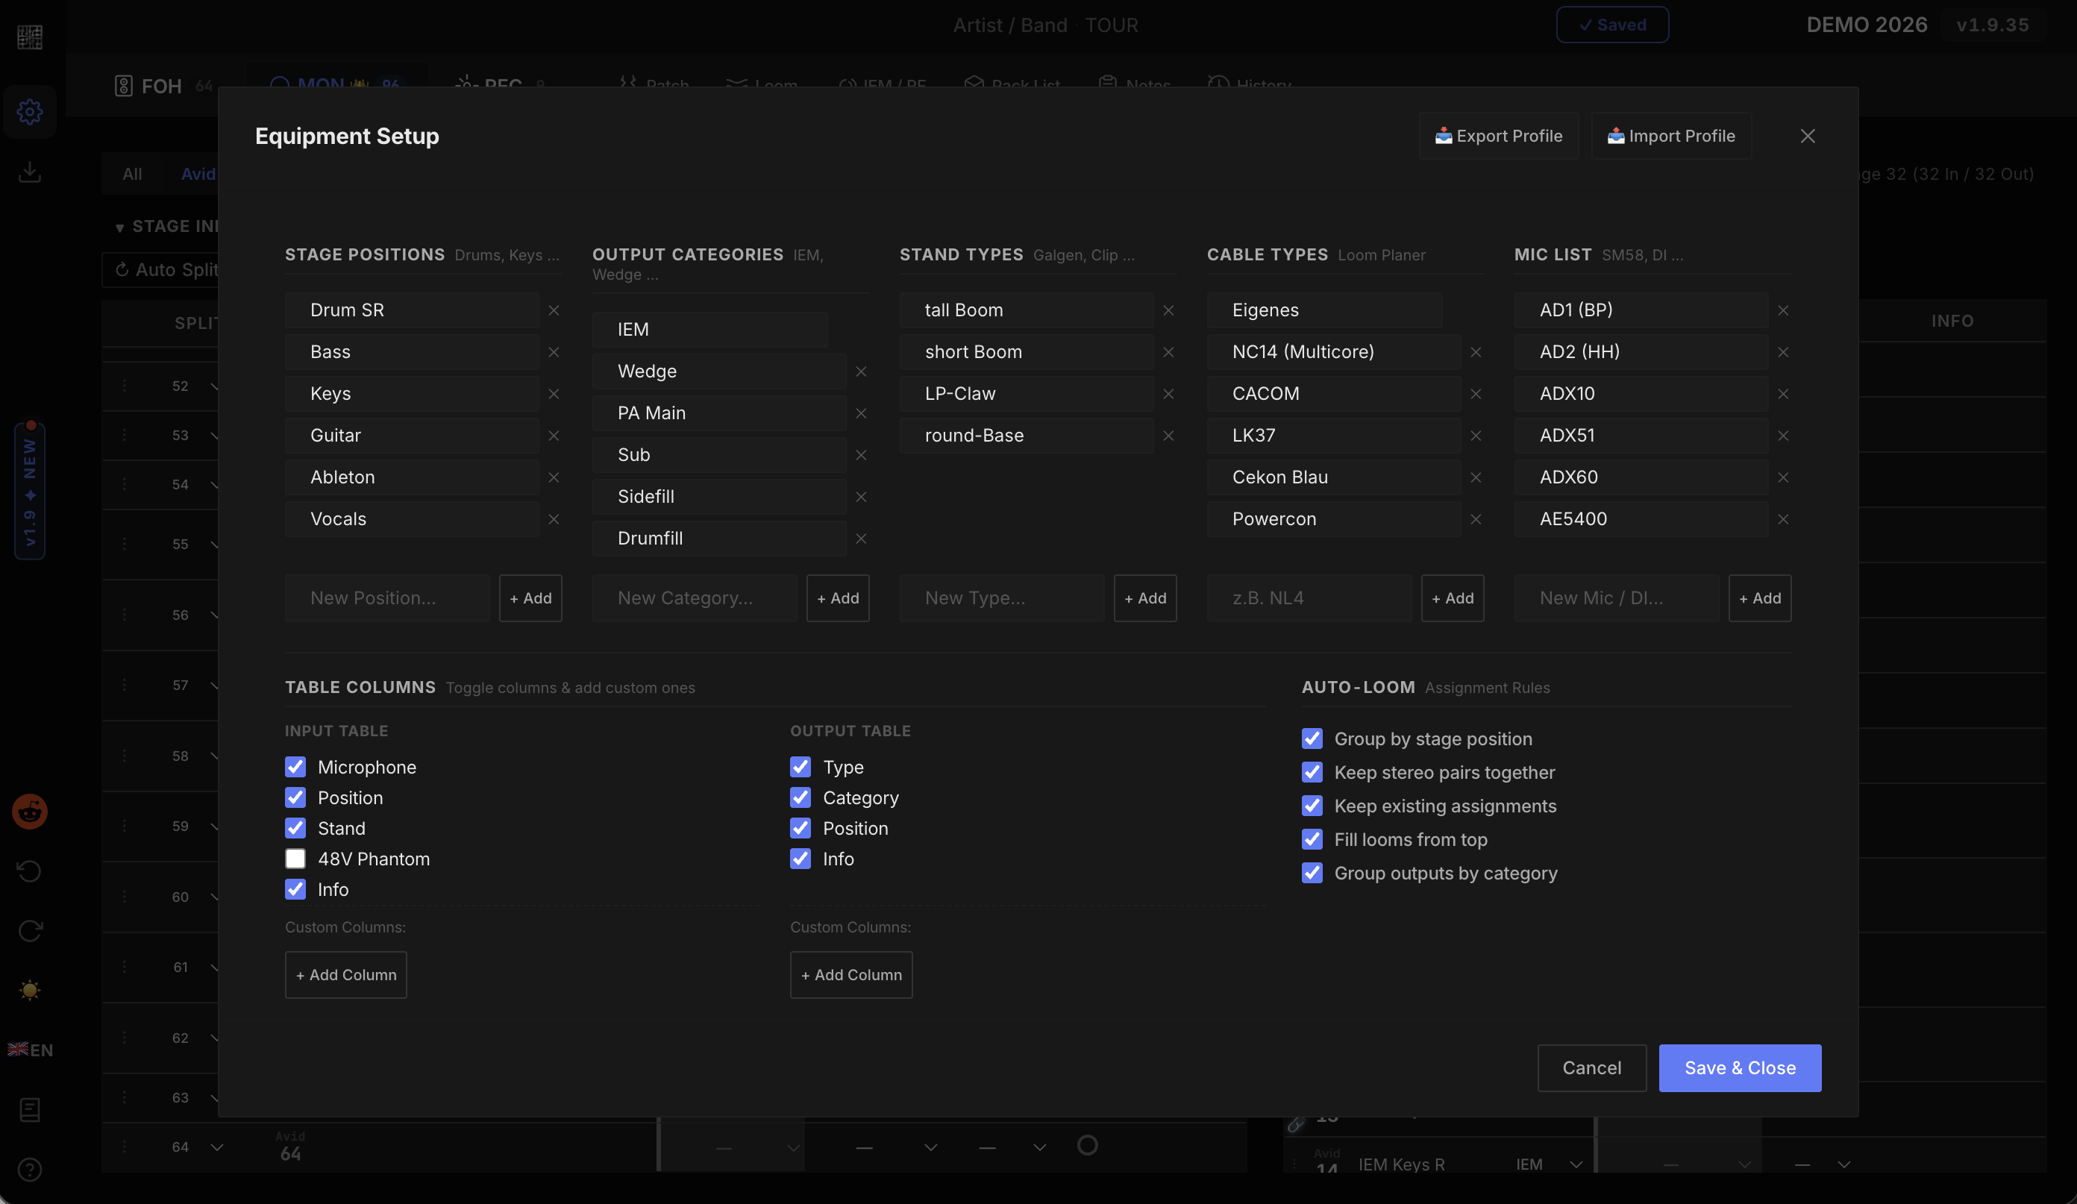This screenshot has width=2077, height=1204.
Task: Delete Guitar from stage positions
Action: click(x=554, y=436)
